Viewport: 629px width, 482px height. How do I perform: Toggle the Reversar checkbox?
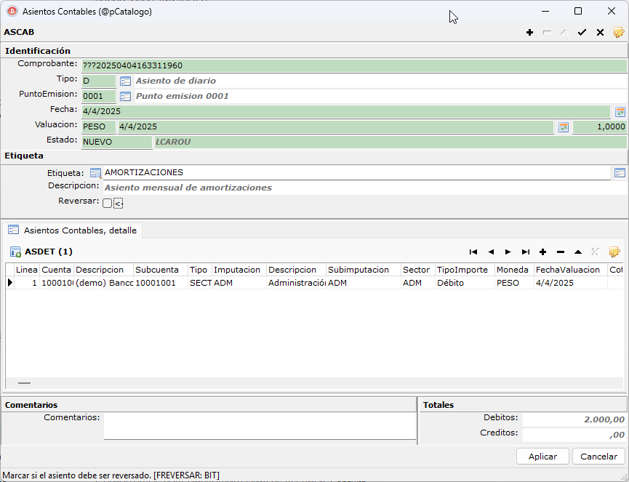pyautogui.click(x=107, y=204)
